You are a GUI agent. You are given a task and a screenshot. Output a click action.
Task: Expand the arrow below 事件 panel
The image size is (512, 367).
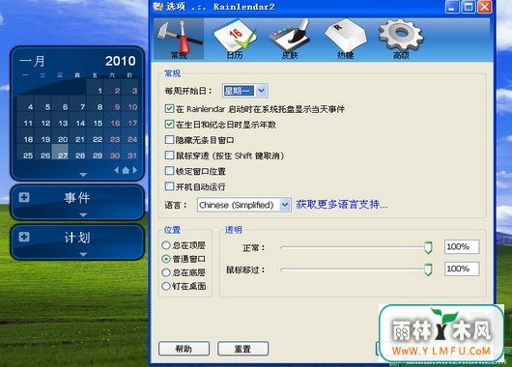click(83, 214)
